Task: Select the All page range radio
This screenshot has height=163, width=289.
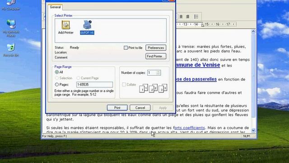Action: [x=57, y=72]
